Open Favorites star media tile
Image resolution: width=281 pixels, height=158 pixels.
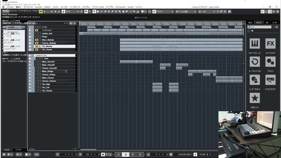[255, 98]
